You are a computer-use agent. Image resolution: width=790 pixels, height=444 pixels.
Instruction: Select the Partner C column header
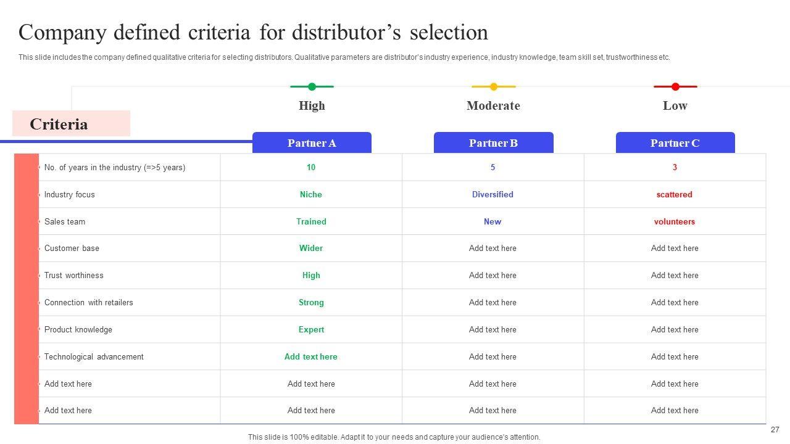point(675,143)
